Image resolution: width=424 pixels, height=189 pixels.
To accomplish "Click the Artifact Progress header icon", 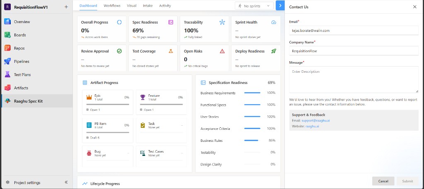I will pos(85,83).
